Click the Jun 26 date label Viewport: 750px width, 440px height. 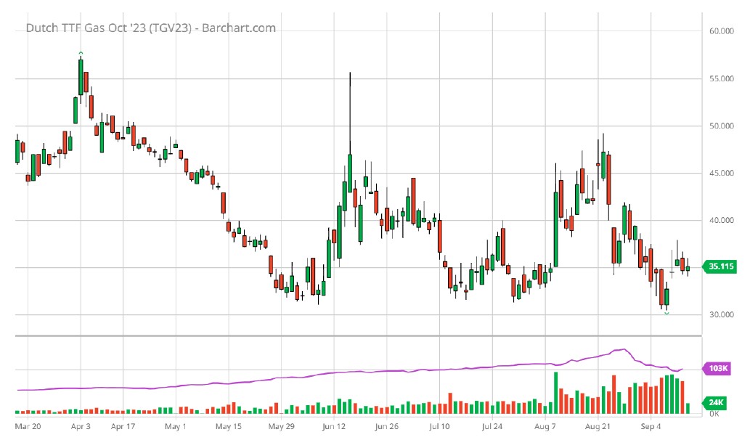tap(386, 426)
